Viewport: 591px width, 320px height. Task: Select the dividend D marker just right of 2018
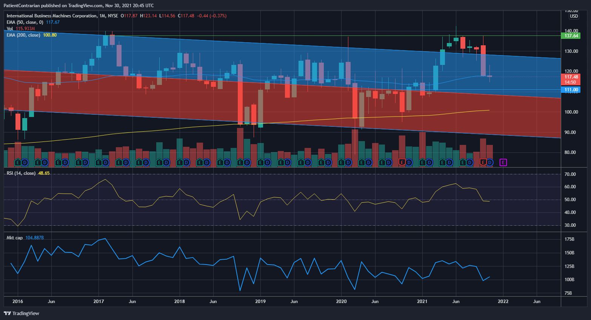coord(186,163)
